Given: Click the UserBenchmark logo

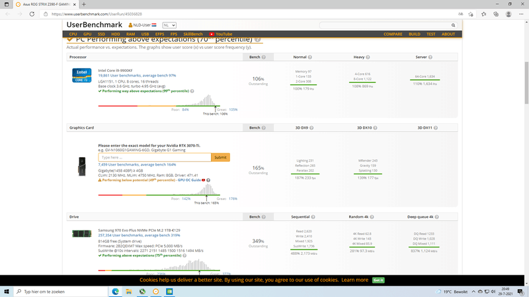Looking at the screenshot, I should [94, 24].
